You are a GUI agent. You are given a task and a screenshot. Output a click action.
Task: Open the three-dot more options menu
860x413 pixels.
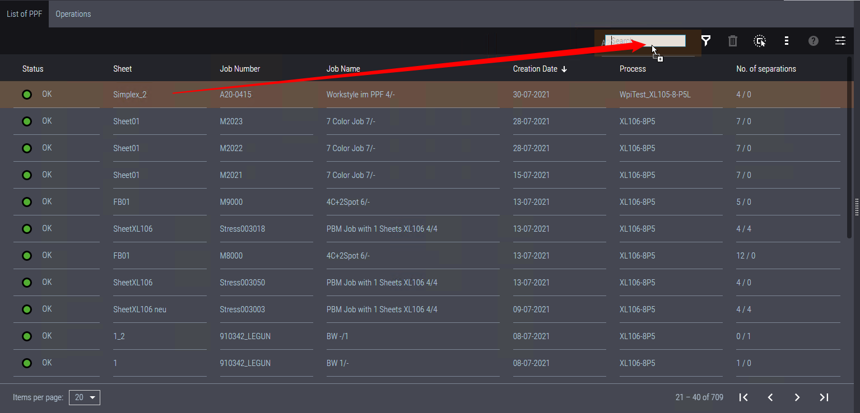tap(787, 41)
